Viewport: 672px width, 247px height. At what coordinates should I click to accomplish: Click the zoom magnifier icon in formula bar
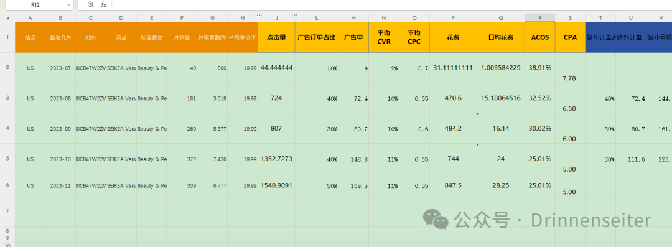click(90, 5)
